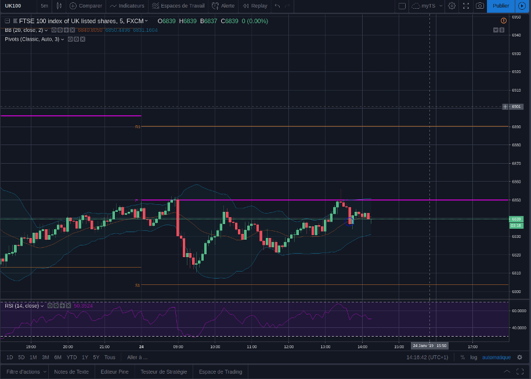Collapse the chart legend toggle
Image resolution: width=531 pixels, height=379 pixels.
point(7,21)
